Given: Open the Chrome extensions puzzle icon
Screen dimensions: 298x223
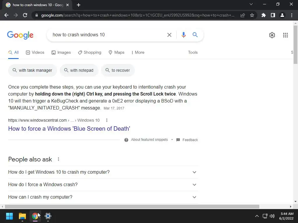Looking at the screenshot, I should 264,15.
